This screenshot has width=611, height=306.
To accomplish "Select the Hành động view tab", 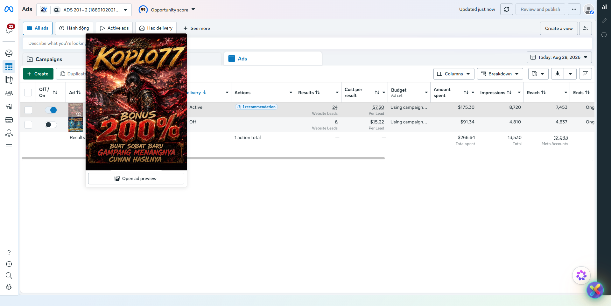I will click(74, 28).
